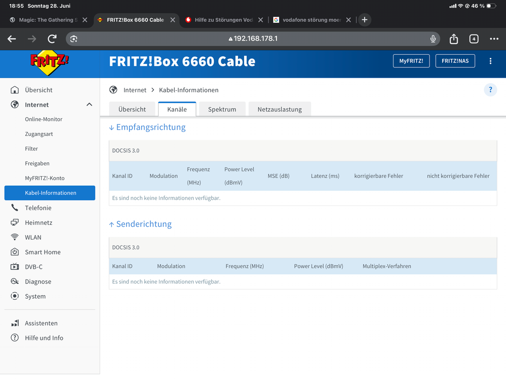Close the vodafone störung tab
This screenshot has width=506, height=380.
coord(348,20)
